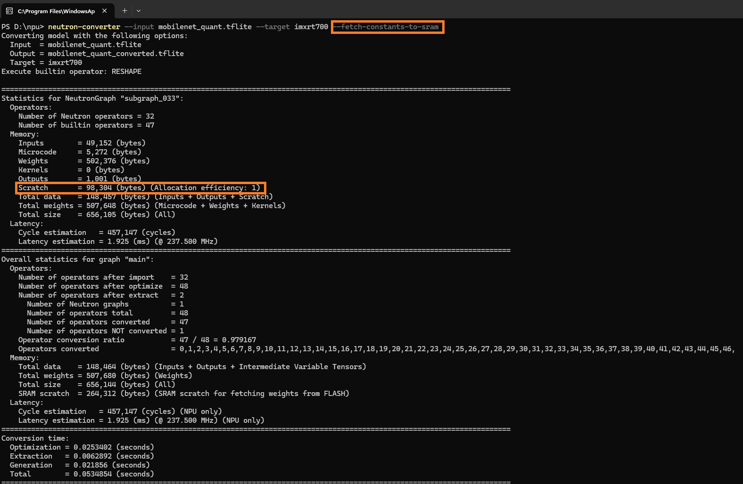The width and height of the screenshot is (743, 484).
Task: Click Latency estimation 1.925 (ms) NPU only line
Action: pyautogui.click(x=141, y=420)
